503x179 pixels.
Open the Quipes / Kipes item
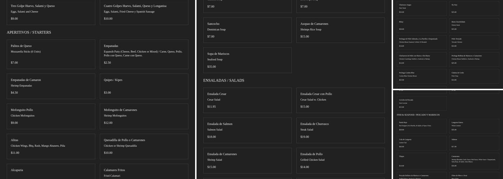click(x=144, y=86)
